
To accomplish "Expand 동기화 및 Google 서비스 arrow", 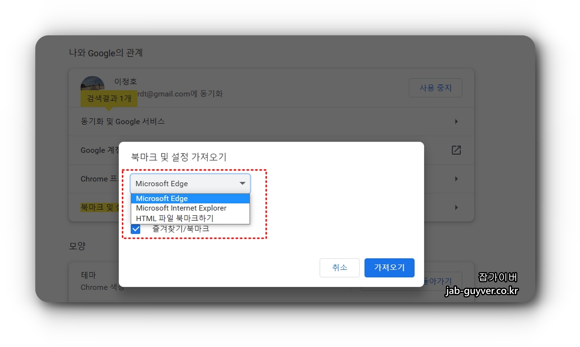I will point(456,122).
